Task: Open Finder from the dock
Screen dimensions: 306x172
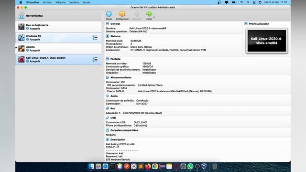Action: click(x=91, y=166)
